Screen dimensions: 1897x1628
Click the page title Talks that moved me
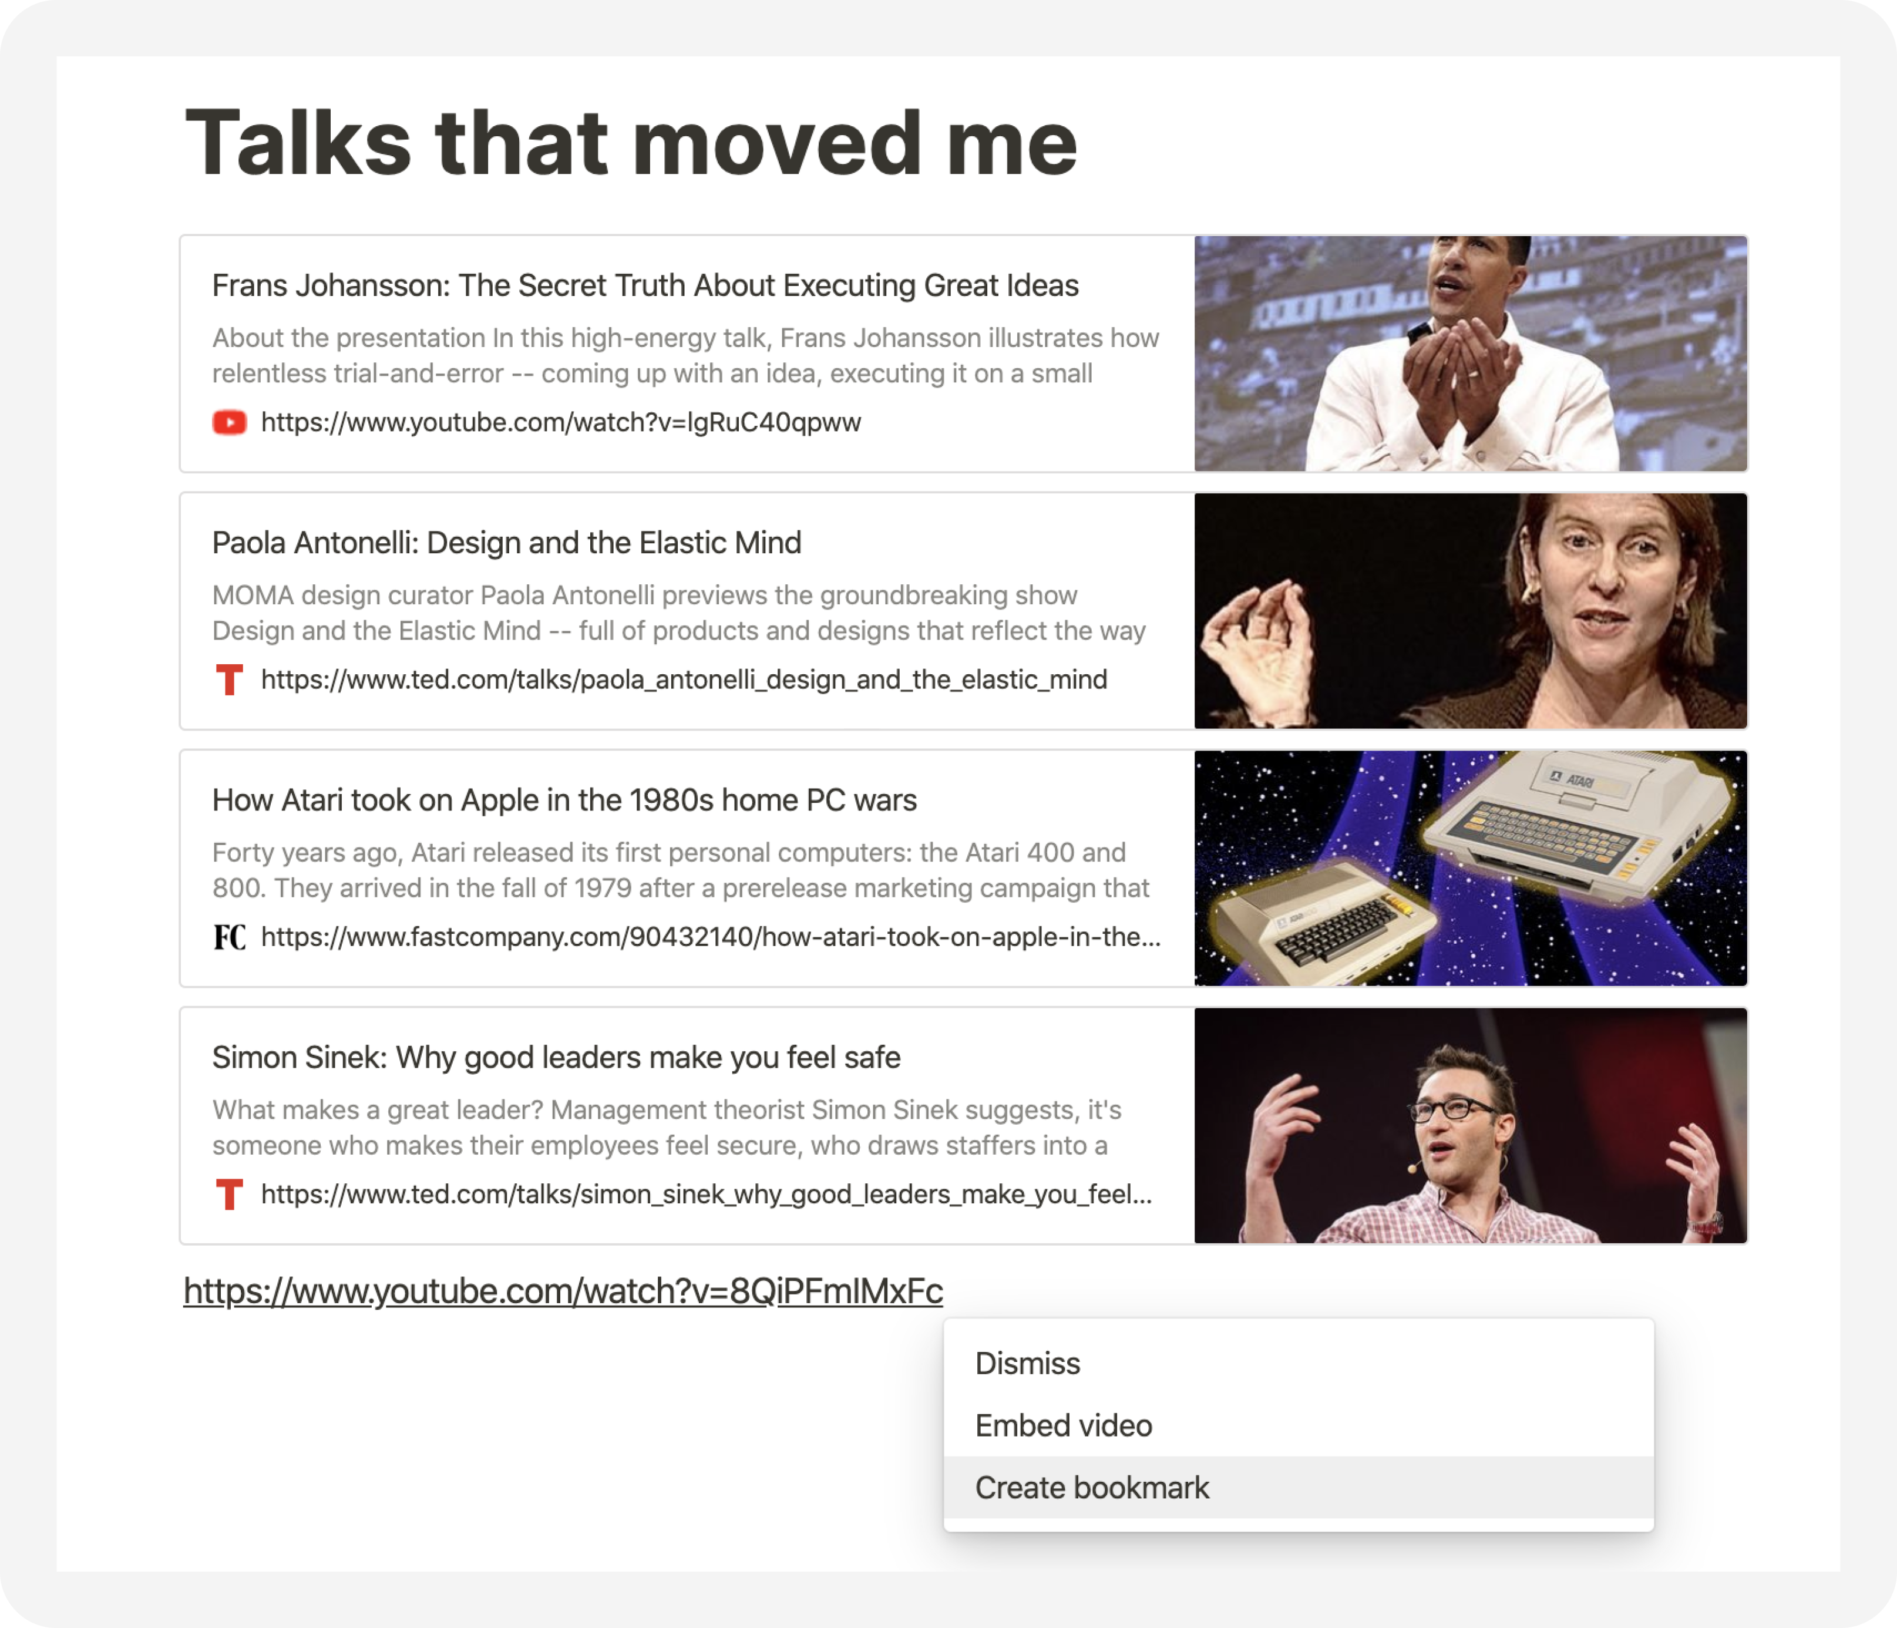tap(631, 143)
